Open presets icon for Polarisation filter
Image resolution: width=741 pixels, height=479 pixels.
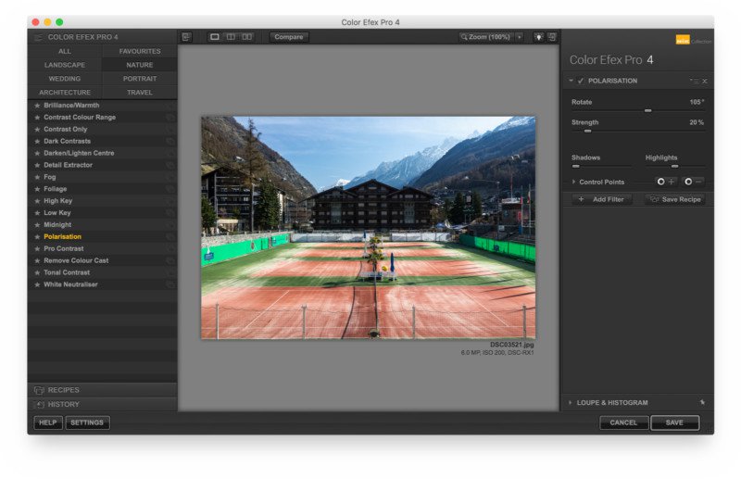pos(170,237)
